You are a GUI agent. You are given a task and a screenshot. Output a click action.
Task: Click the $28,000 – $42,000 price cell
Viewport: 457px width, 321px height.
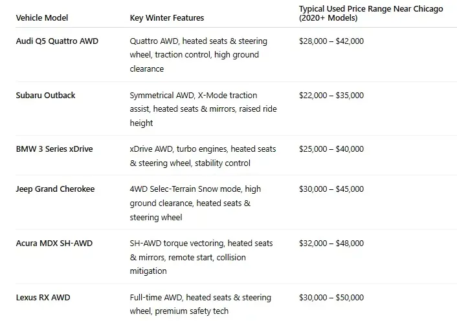(x=331, y=41)
